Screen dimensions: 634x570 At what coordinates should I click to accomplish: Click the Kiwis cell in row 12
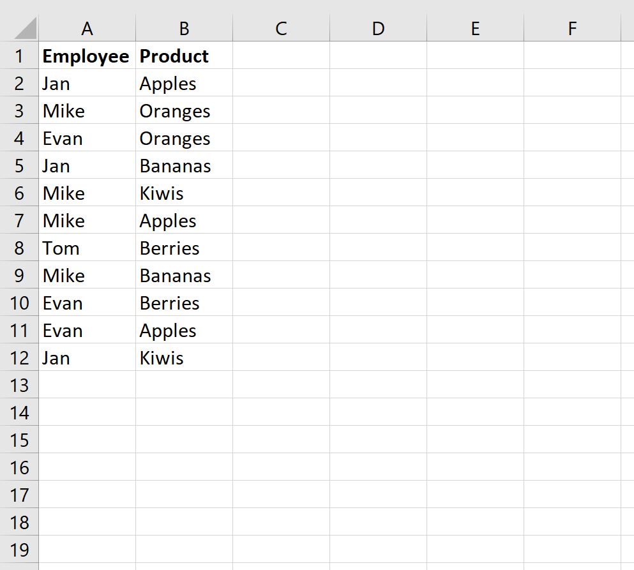[x=184, y=357]
